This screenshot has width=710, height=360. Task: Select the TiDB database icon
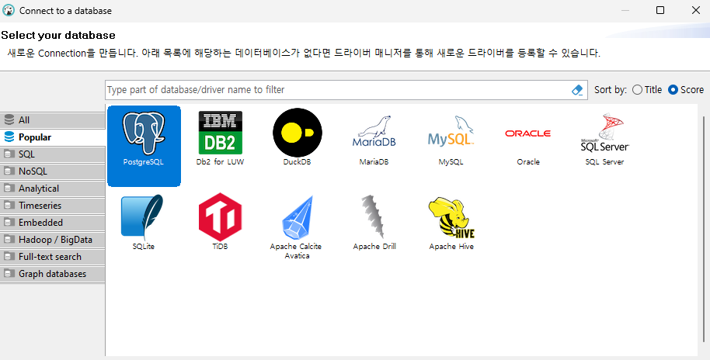click(x=220, y=217)
